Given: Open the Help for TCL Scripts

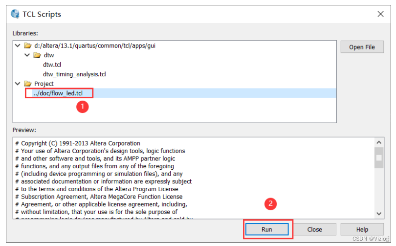Looking at the screenshot, I should click(362, 229).
